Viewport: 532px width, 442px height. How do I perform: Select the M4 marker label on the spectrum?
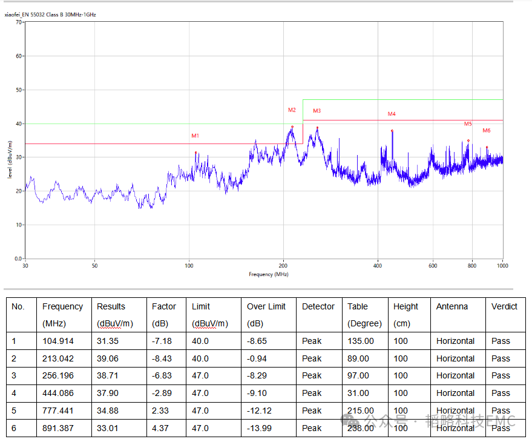point(392,114)
